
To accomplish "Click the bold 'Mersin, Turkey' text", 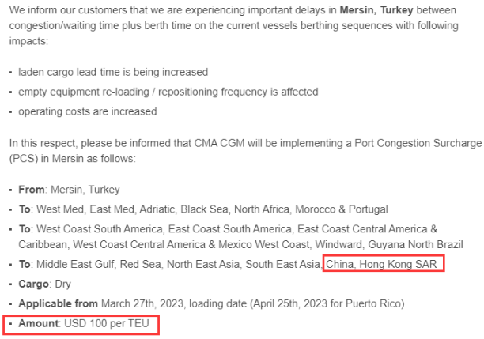I will (376, 10).
